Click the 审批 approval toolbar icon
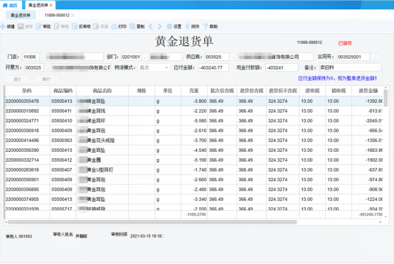The width and height of the screenshot is (394, 264). click(38, 26)
